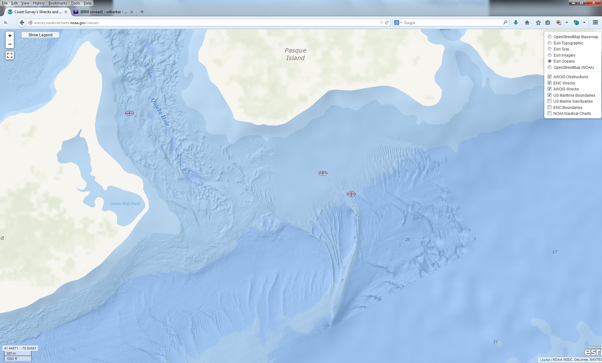Click in the URL address bar
The height and width of the screenshot is (363, 602).
[x=205, y=23]
